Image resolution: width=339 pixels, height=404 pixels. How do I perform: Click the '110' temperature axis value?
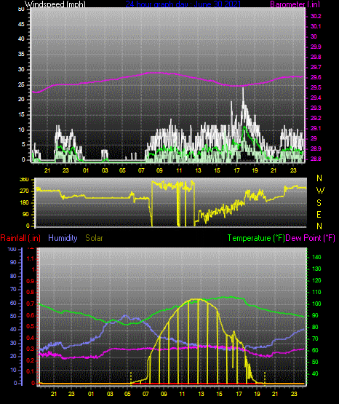[x=316, y=292]
